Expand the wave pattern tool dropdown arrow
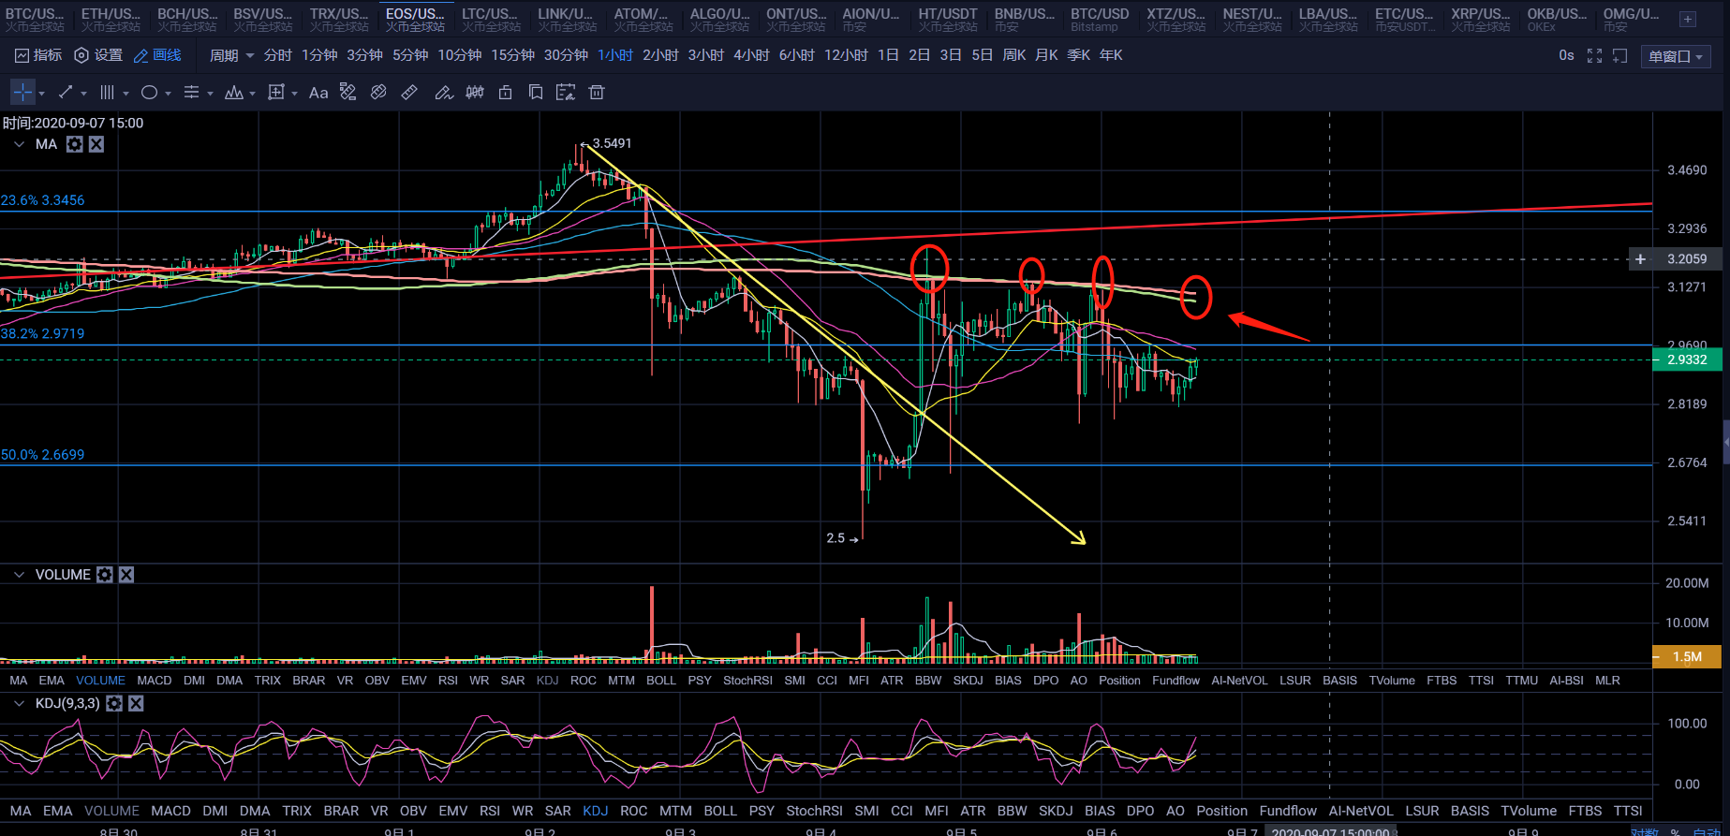The height and width of the screenshot is (836, 1730). (252, 94)
